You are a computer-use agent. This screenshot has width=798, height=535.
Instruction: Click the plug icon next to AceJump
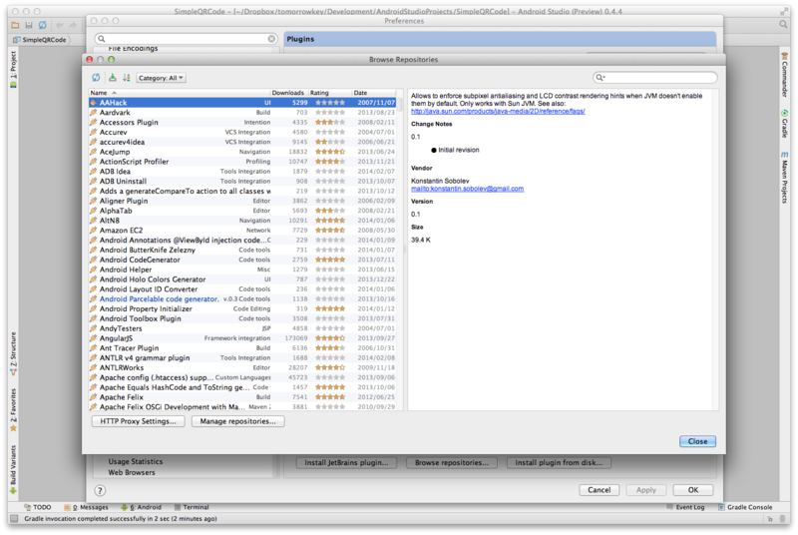[x=94, y=152]
